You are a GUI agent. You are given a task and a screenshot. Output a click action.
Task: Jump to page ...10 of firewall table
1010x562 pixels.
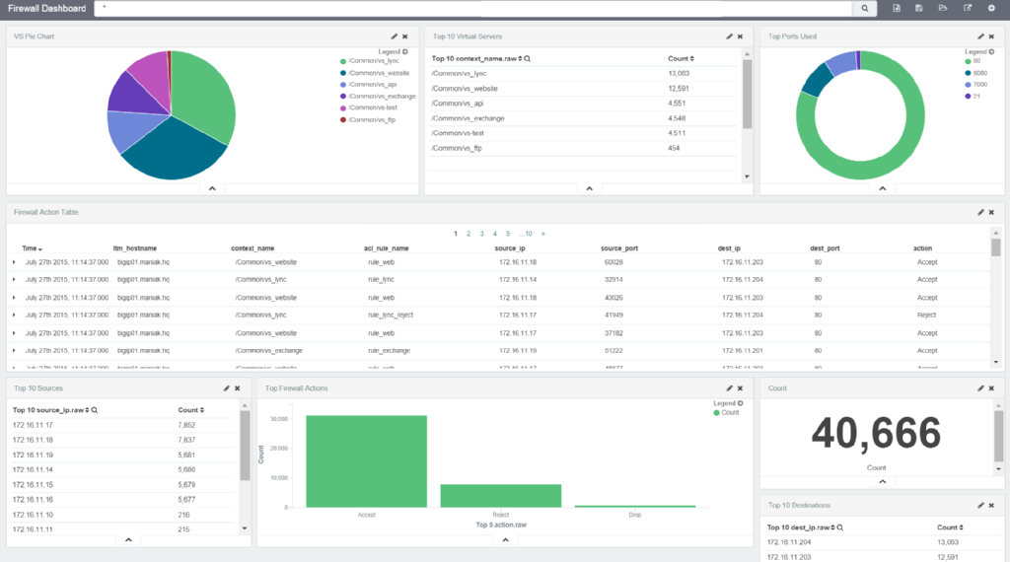(x=527, y=234)
